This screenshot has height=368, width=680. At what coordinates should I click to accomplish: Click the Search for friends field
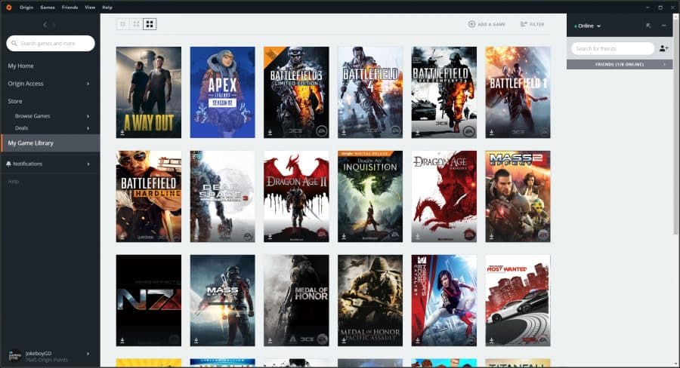tap(612, 48)
